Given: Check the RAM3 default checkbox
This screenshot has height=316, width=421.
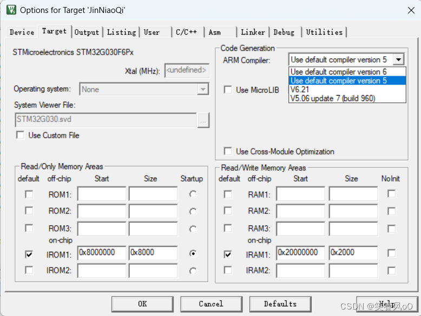Looking at the screenshot, I should pyautogui.click(x=228, y=228).
